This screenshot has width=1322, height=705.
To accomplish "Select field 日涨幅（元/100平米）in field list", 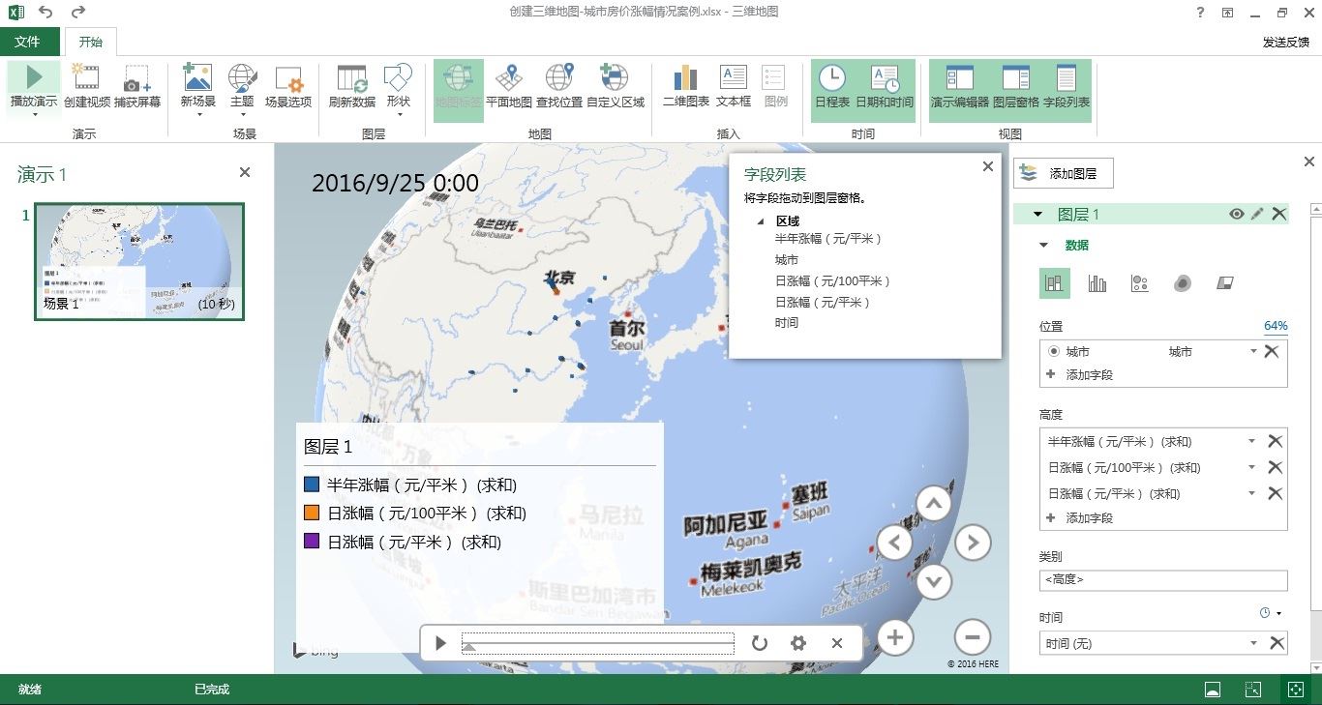I will (832, 281).
